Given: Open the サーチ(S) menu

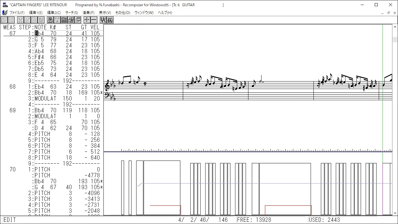Looking at the screenshot, I should click(x=72, y=13).
